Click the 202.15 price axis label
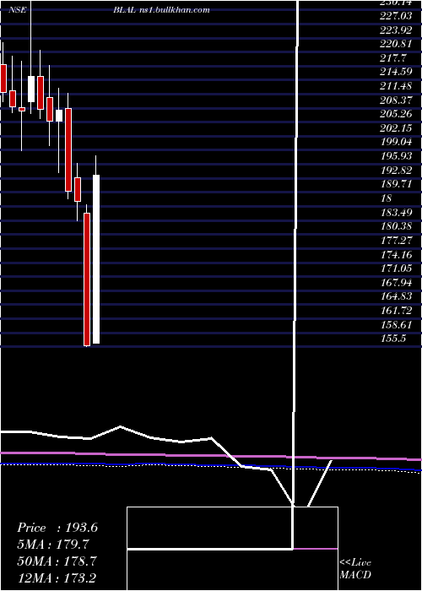Screen dimensions: 422x591 (396, 128)
